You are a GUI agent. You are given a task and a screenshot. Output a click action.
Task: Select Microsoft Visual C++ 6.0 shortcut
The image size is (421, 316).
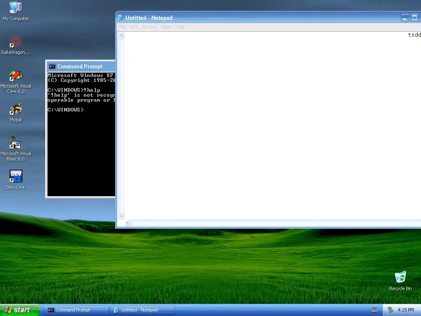(16, 82)
